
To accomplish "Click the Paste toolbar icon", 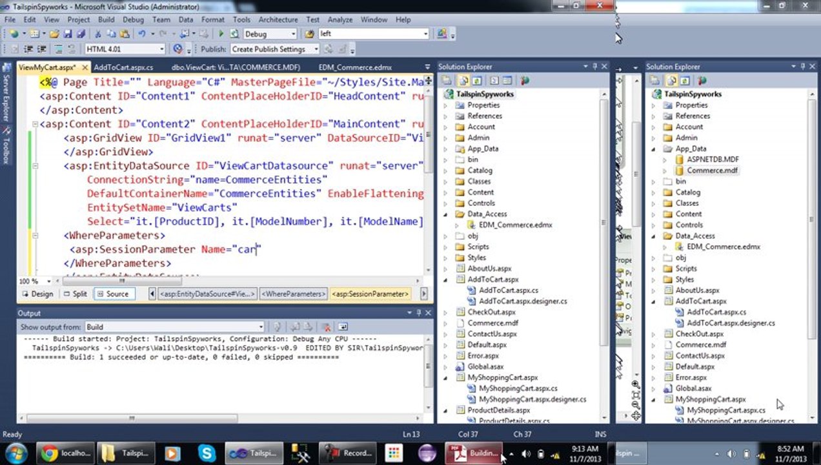I will pos(125,34).
